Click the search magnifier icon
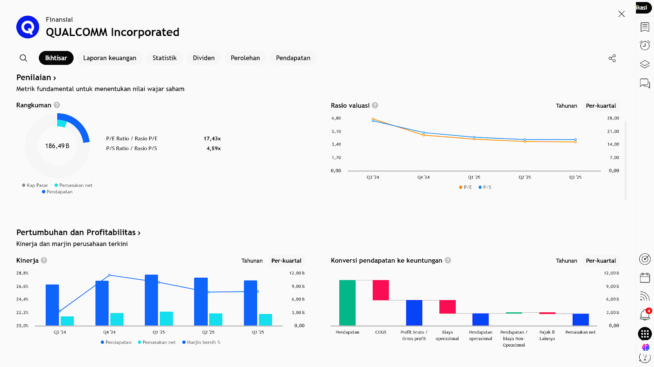Screen dimensions: 654x367 click(24, 58)
